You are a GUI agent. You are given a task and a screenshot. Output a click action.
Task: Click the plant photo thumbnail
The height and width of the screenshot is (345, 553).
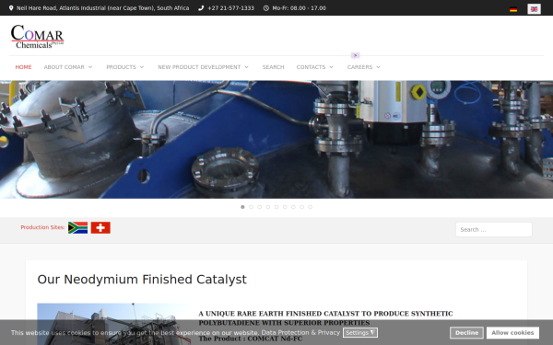[x=114, y=324]
